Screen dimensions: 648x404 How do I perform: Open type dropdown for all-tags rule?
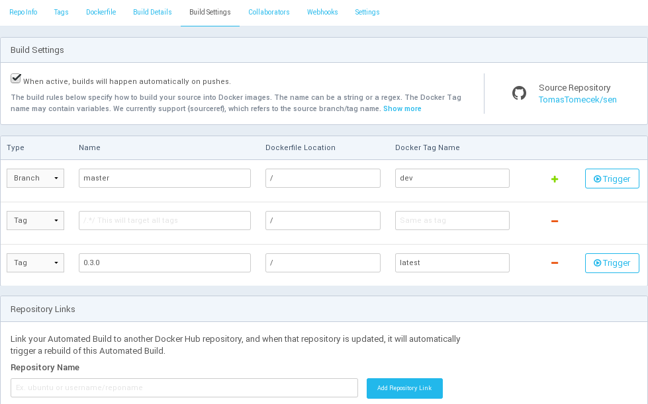click(x=36, y=221)
